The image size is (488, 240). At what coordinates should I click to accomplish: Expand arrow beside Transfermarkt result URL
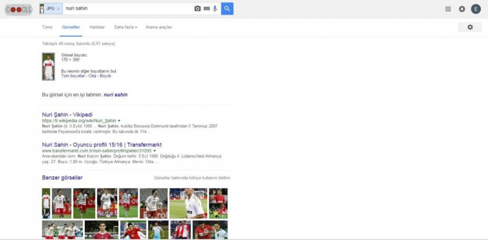pyautogui.click(x=155, y=151)
